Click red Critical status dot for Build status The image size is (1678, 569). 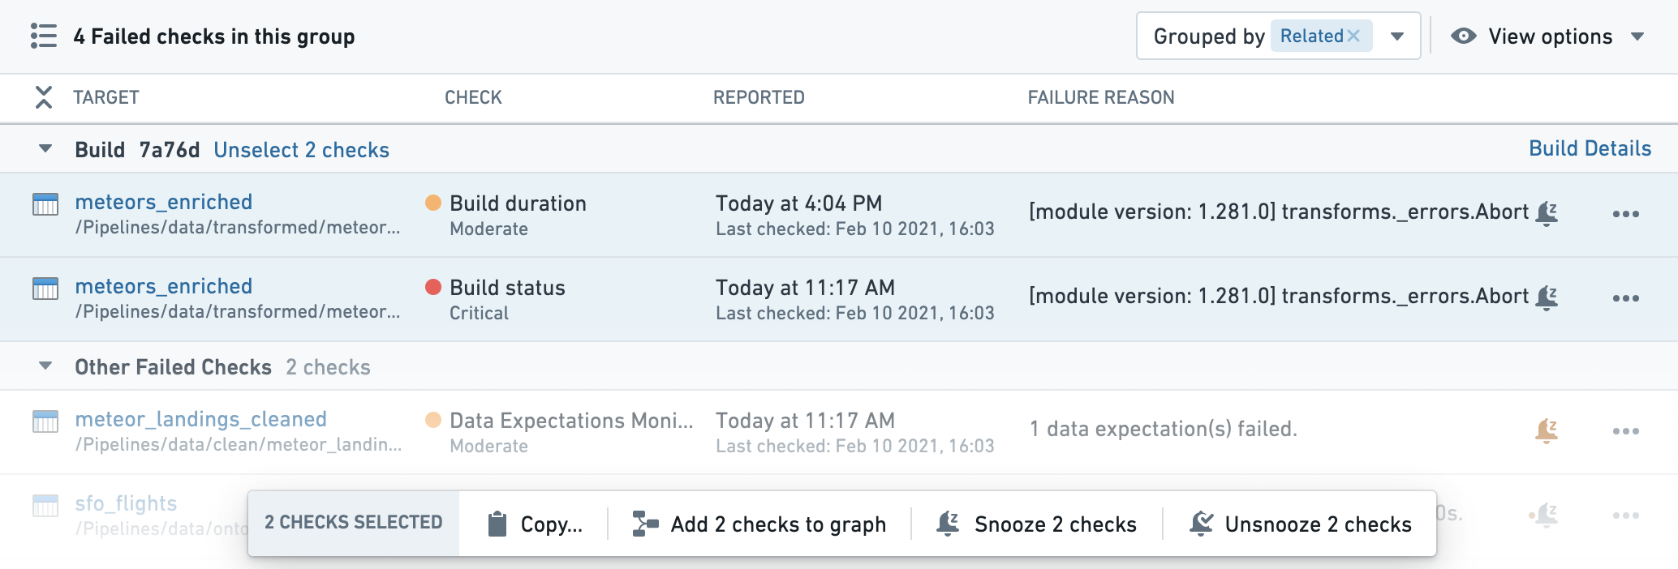click(433, 287)
